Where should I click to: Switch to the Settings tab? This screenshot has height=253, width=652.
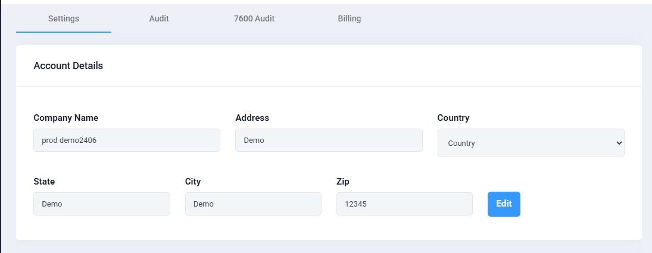(x=64, y=18)
